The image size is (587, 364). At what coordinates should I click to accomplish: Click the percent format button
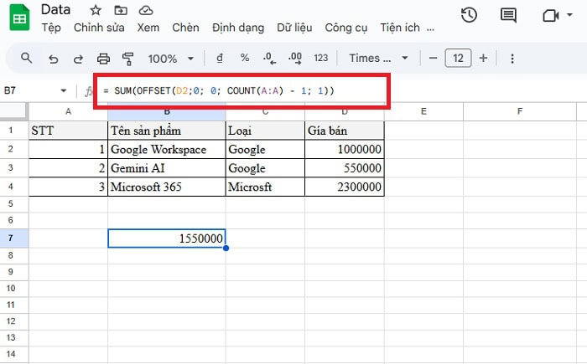point(245,59)
